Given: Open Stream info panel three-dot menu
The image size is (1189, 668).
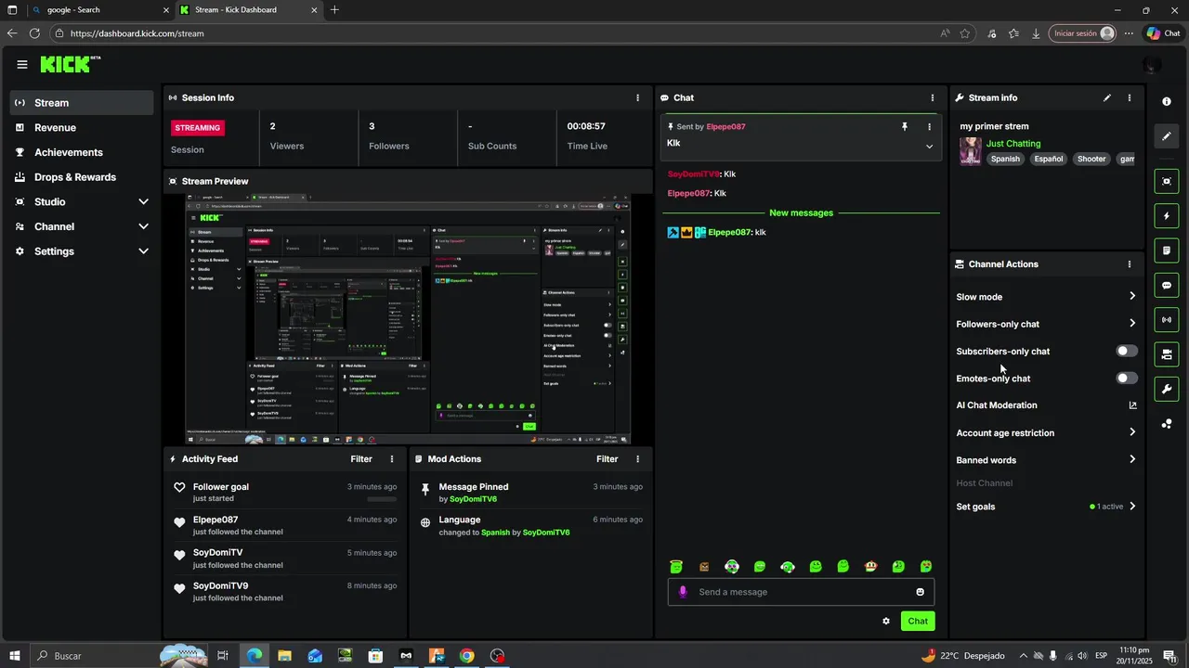Looking at the screenshot, I should pos(1130,97).
